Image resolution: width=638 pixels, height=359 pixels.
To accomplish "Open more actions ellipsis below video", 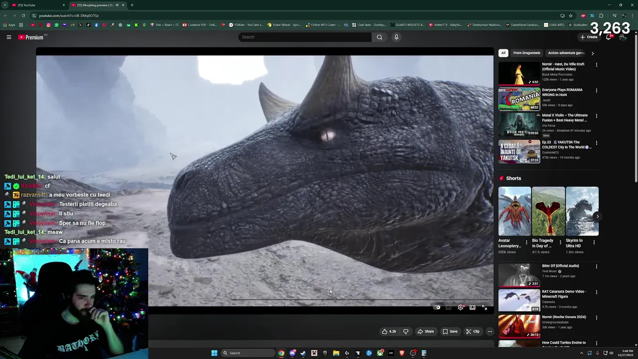I will 490,332.
